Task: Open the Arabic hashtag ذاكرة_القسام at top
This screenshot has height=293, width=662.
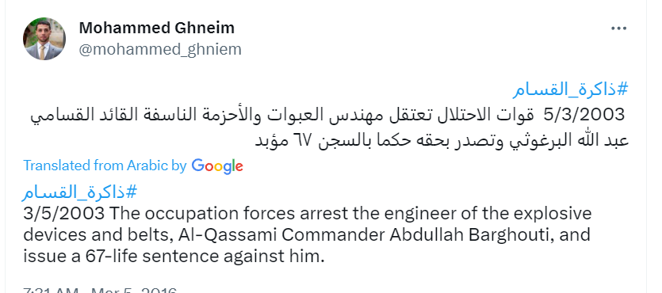Action: [571, 89]
